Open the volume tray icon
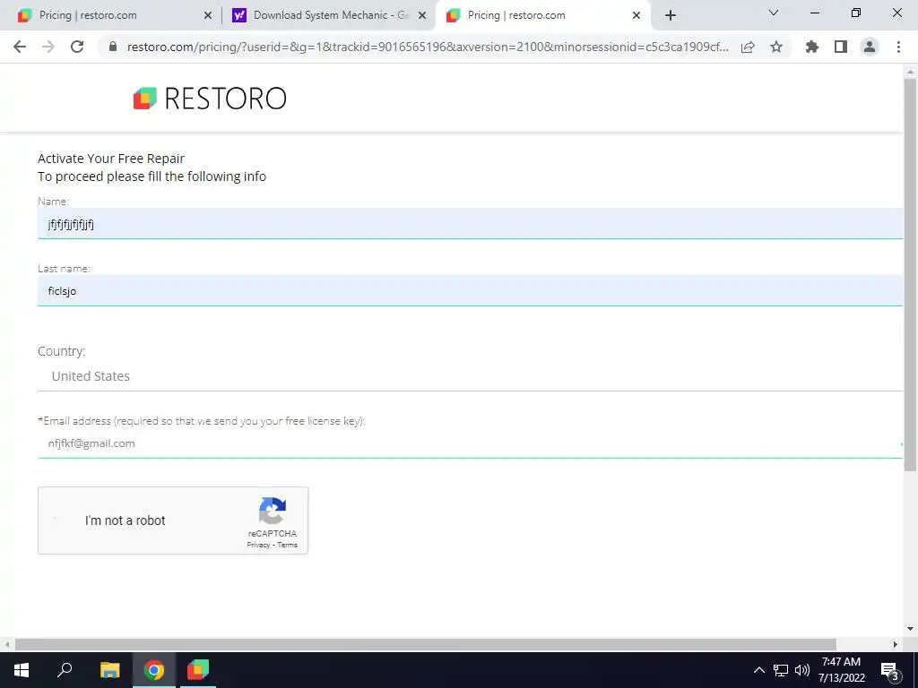 [x=802, y=670]
